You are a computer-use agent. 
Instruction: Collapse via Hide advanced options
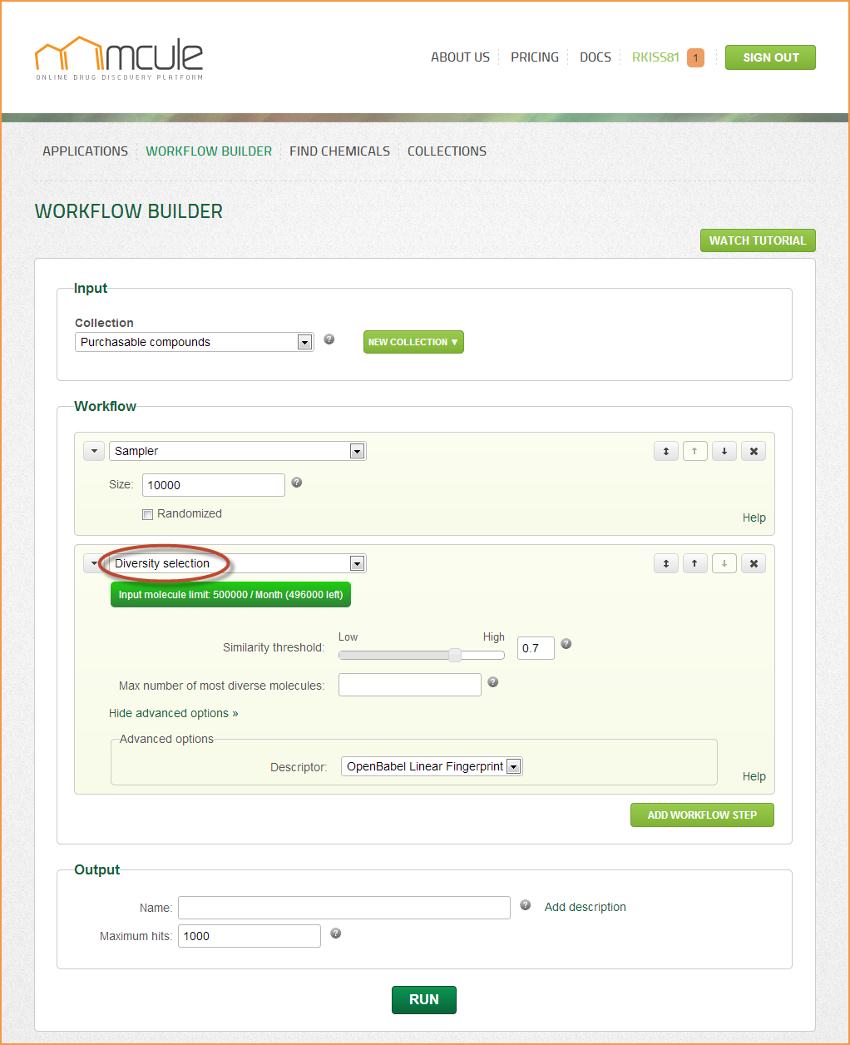pos(173,713)
